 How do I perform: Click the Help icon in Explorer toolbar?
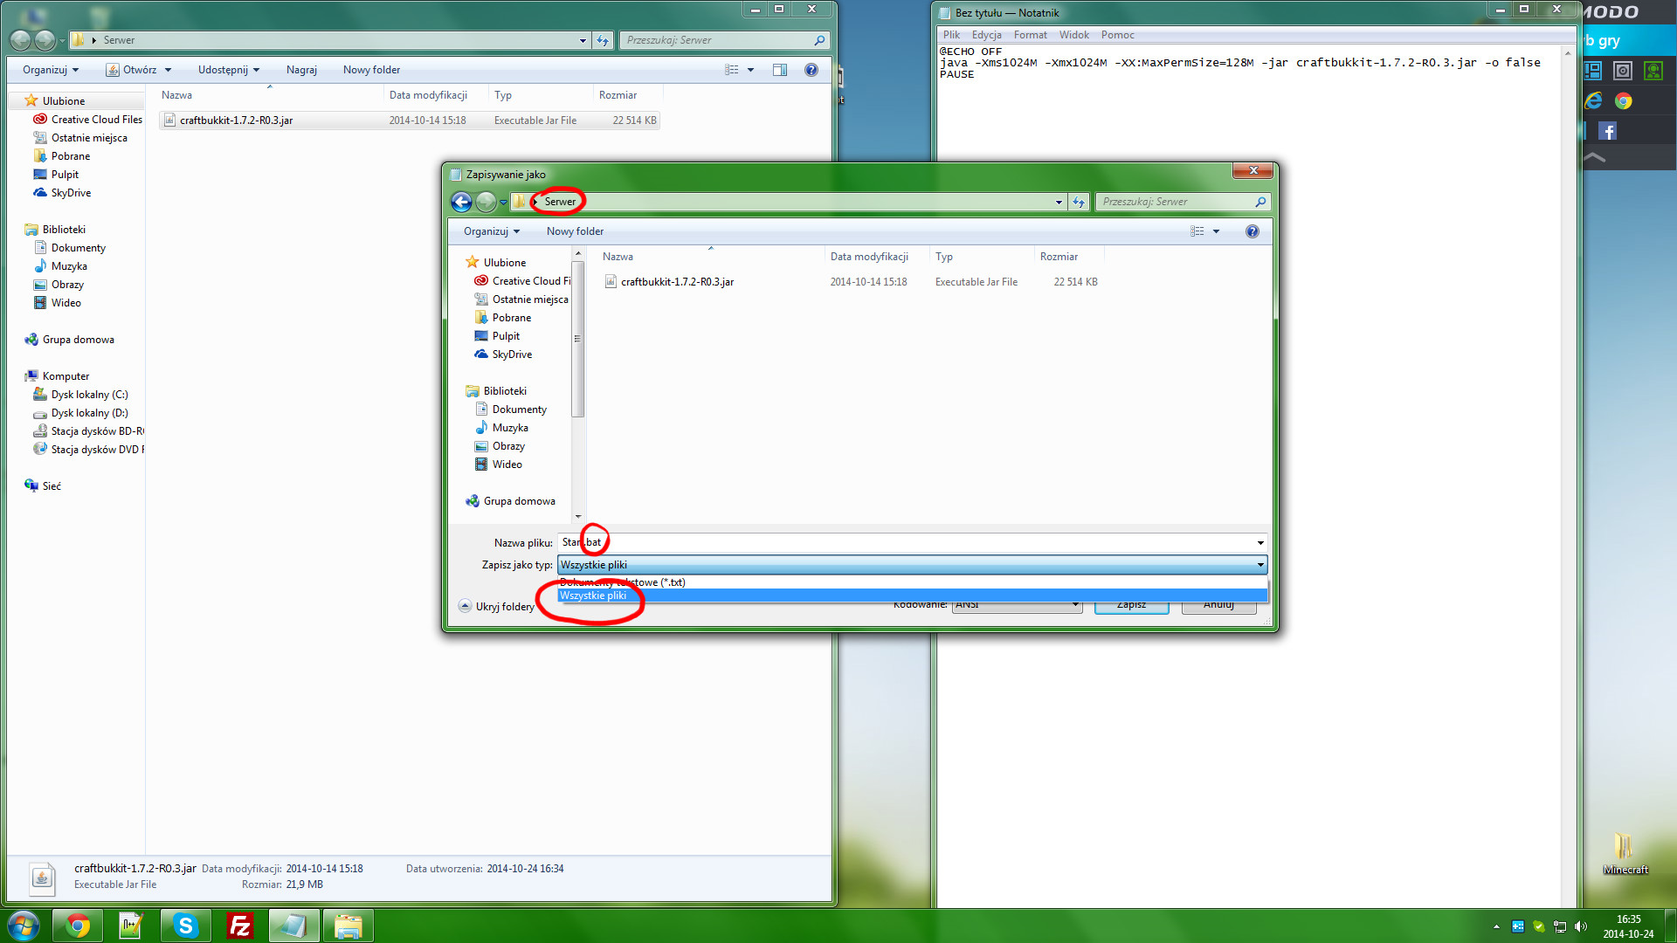(811, 70)
